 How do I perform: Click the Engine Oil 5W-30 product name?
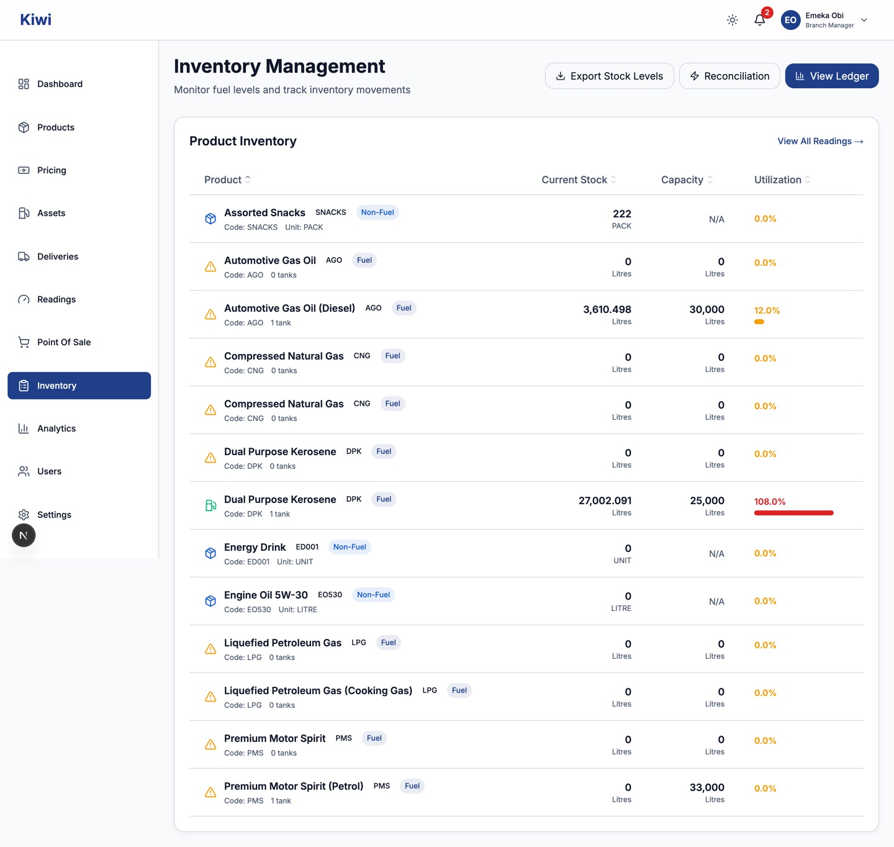tap(266, 595)
